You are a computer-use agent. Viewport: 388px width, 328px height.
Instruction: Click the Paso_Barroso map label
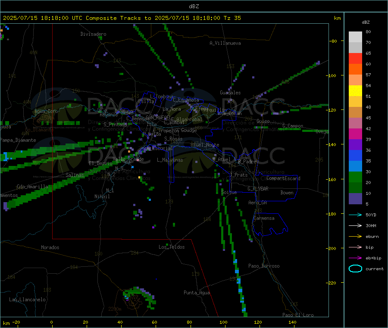(x=264, y=266)
